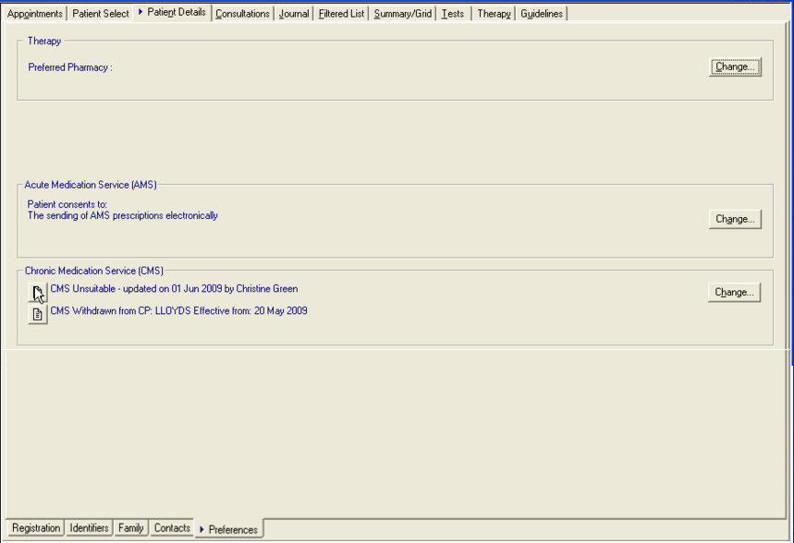
Task: Switch to Summary/Grid tab
Action: pos(402,14)
